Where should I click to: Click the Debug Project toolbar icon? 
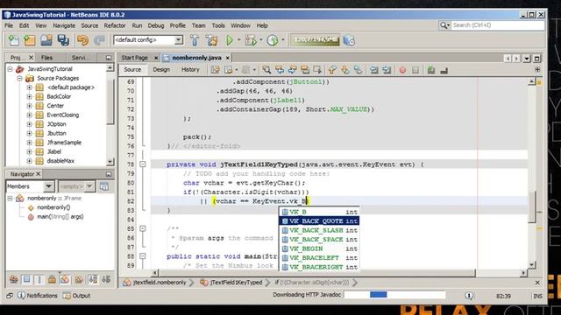251,40
